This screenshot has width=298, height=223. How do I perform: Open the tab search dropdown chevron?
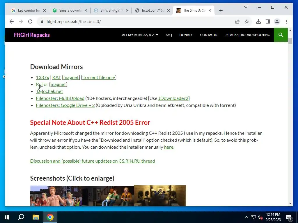point(246,7)
